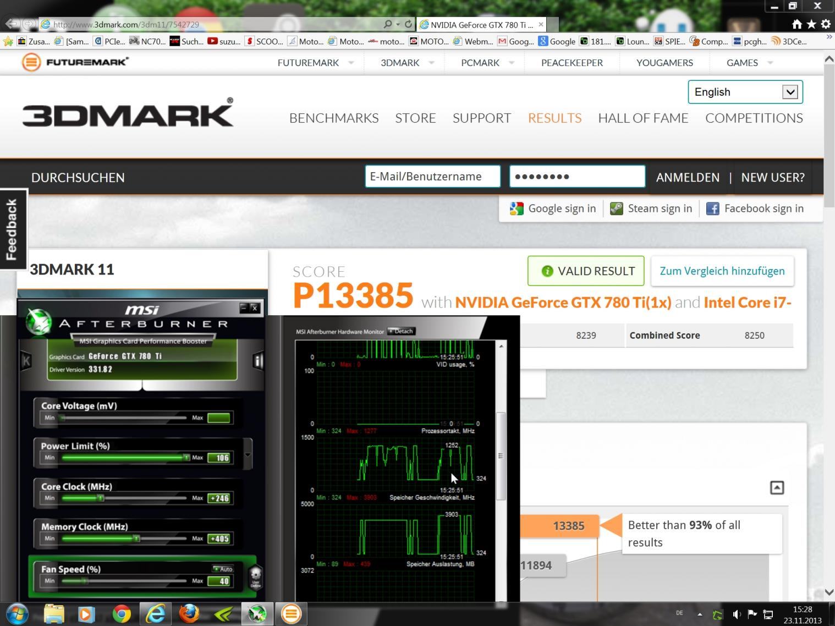Sign in with Google
Viewport: 835px width, 626px height.
(553, 208)
